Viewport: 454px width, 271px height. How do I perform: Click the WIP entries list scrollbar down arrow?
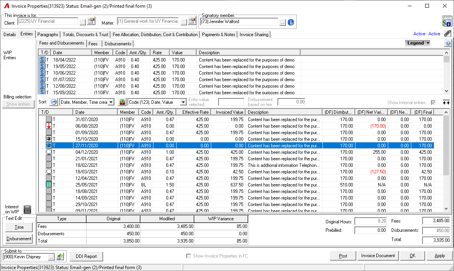click(x=446, y=91)
